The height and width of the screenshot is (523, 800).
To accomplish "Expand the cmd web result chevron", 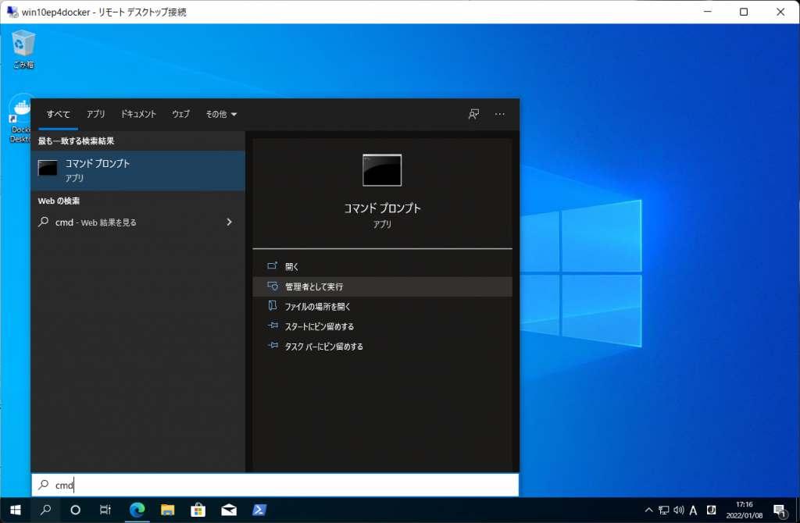I will point(229,222).
